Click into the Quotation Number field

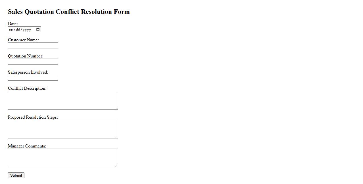click(x=33, y=62)
